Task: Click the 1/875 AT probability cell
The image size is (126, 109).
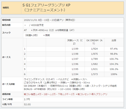Action: click(x=94, y=54)
